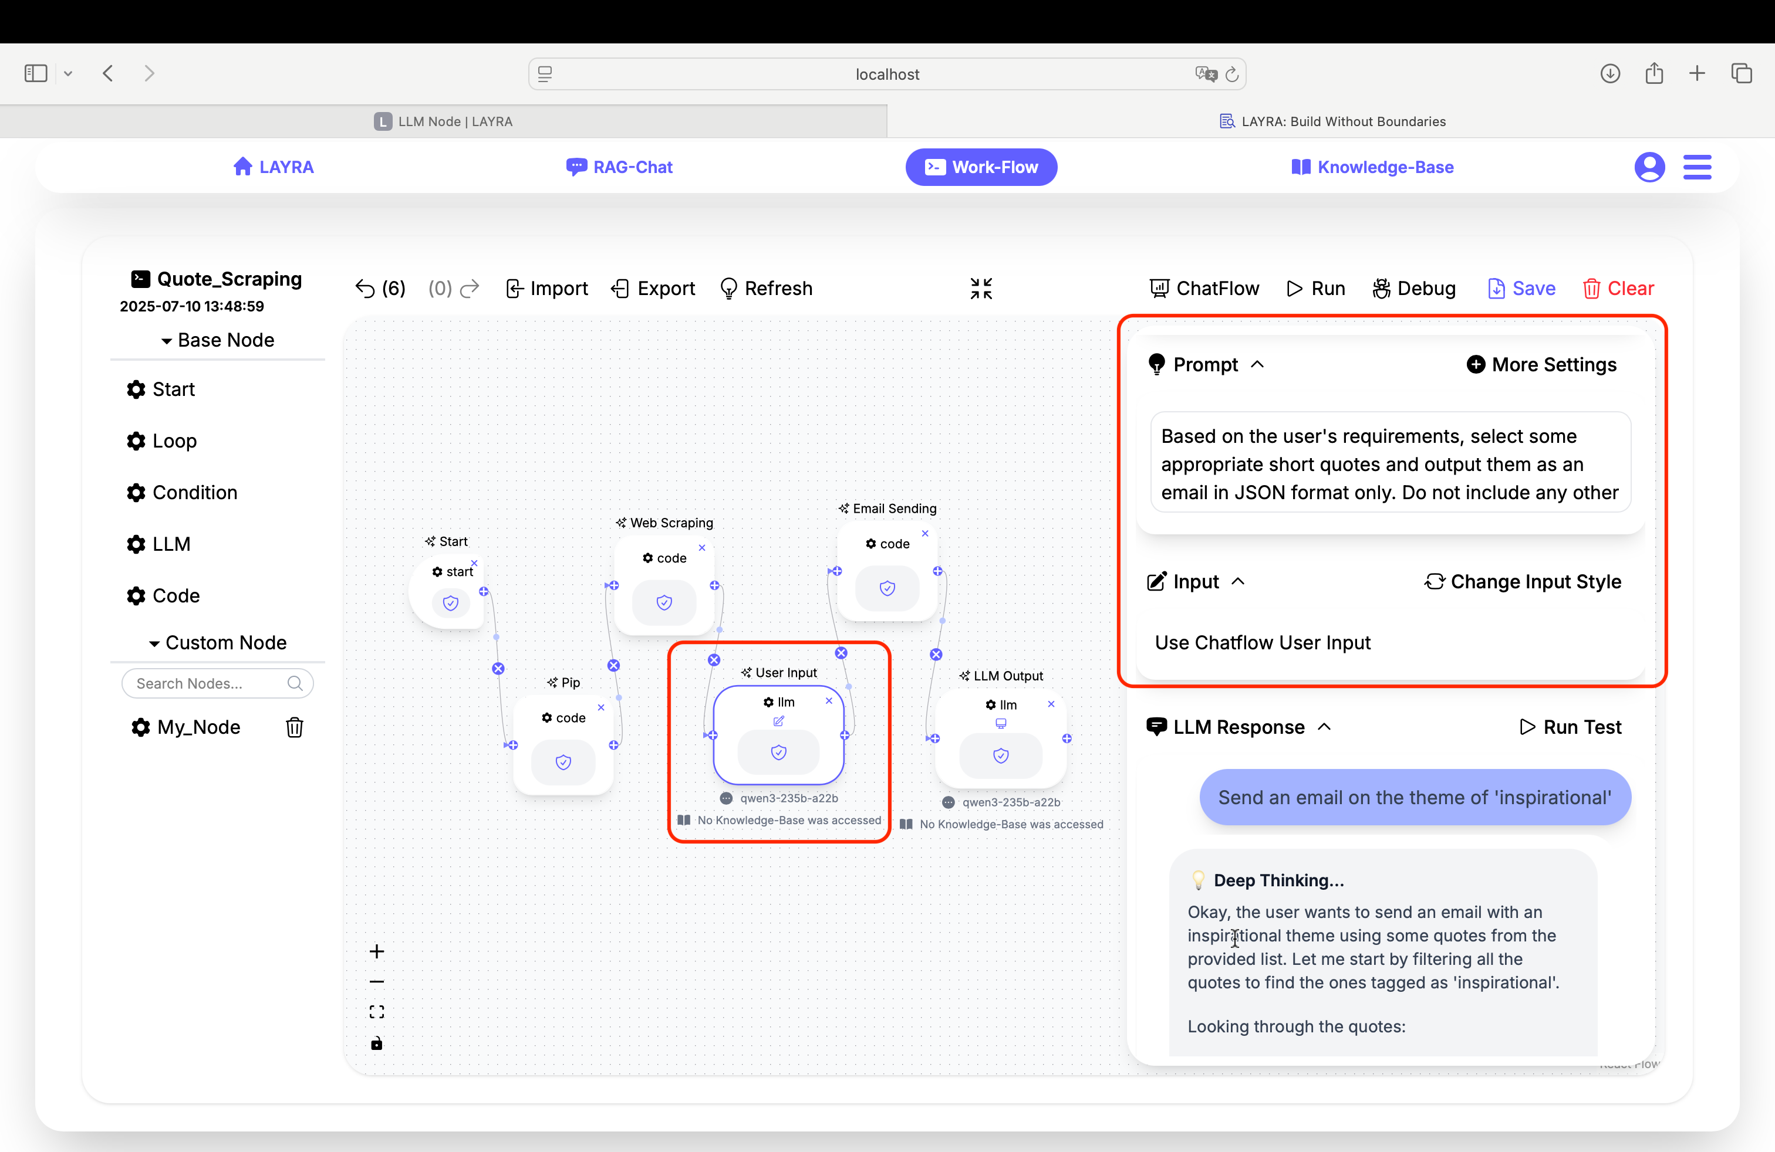Click the shield icon in LLM Output node
Viewport: 1775px width, 1152px height.
1001,755
